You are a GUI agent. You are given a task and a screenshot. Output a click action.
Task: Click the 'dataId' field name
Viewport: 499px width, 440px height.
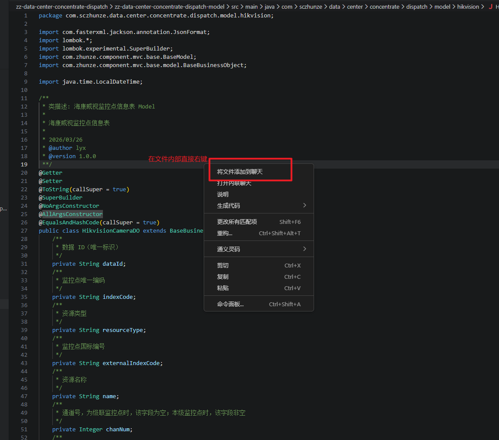[113, 264]
